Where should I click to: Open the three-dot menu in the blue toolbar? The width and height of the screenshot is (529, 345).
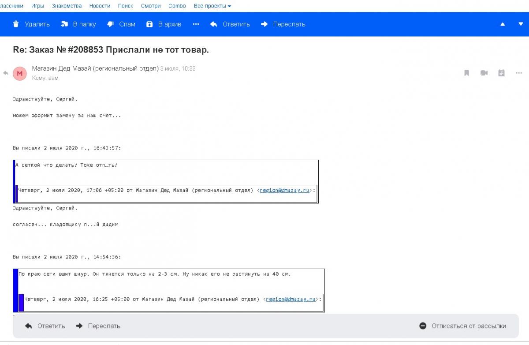(x=196, y=24)
